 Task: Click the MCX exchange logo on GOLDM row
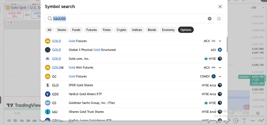click(214, 68)
